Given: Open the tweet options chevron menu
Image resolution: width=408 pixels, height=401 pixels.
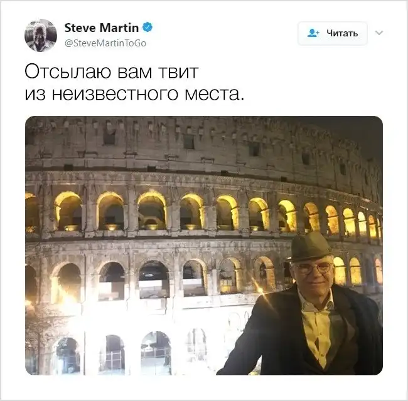Looking at the screenshot, I should (379, 33).
